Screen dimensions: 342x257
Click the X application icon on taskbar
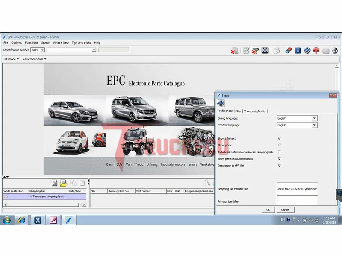pos(38,220)
